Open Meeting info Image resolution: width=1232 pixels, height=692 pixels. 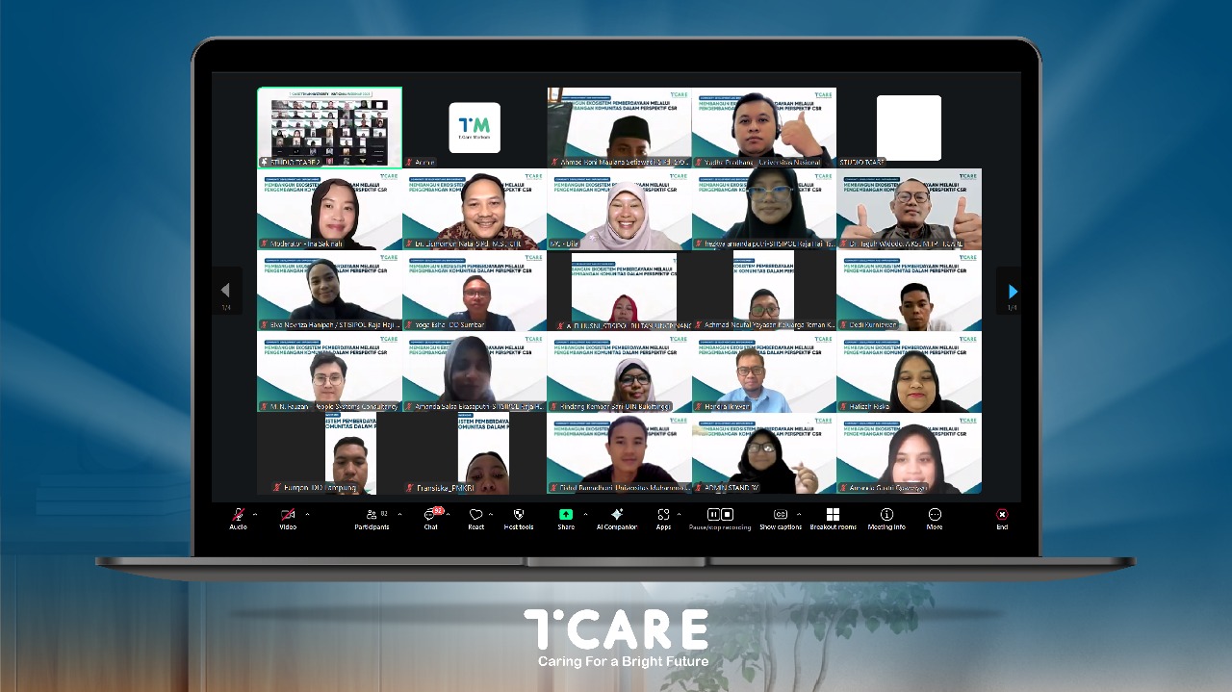click(886, 517)
